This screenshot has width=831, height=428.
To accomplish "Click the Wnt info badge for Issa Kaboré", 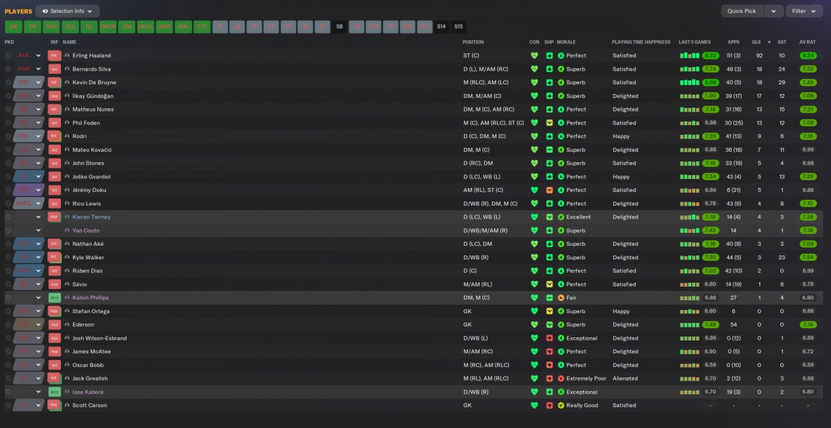I will 55,392.
